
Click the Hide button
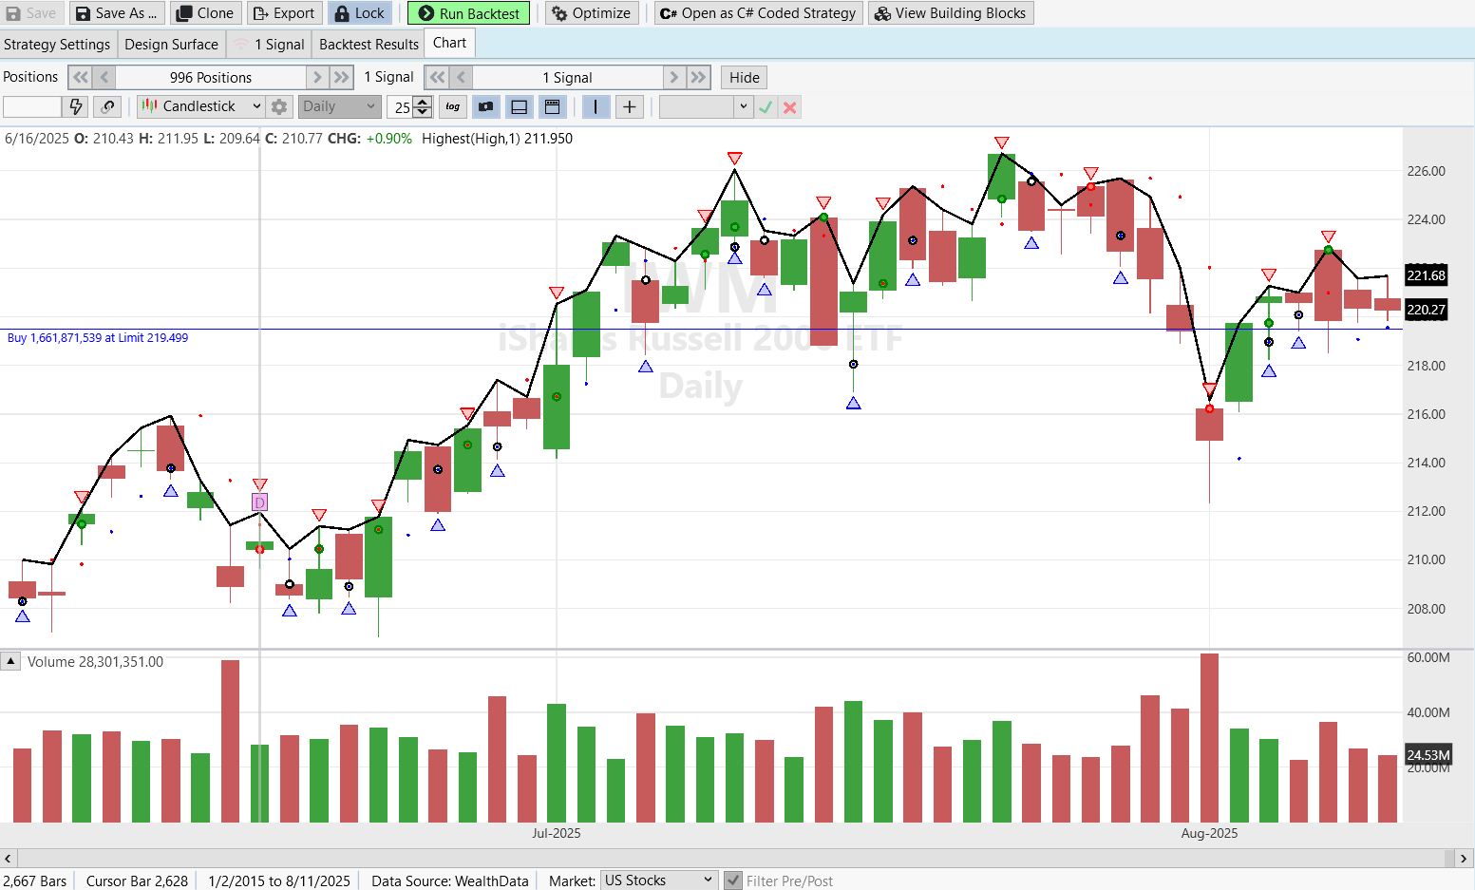coord(744,78)
